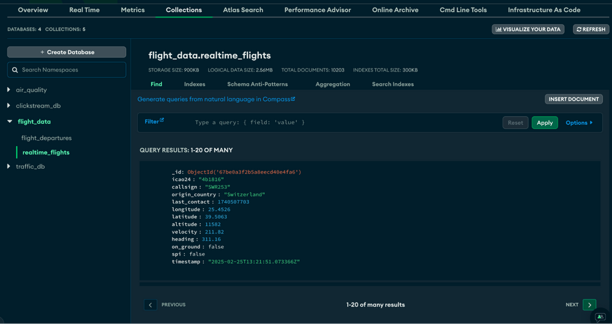Click the altitude value 11582

pyautogui.click(x=213, y=224)
